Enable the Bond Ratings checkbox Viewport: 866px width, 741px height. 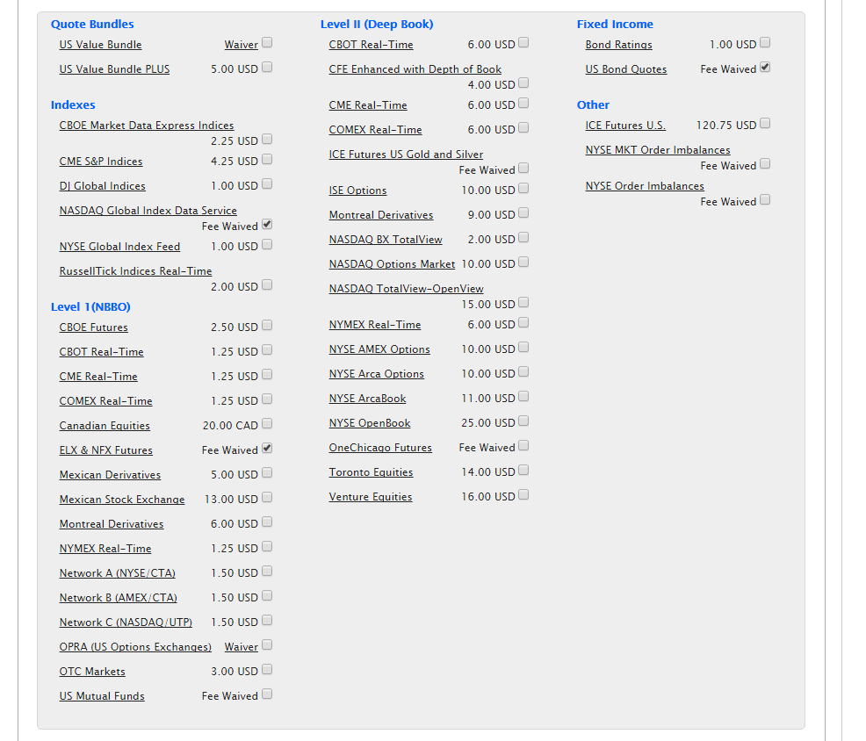pyautogui.click(x=766, y=42)
